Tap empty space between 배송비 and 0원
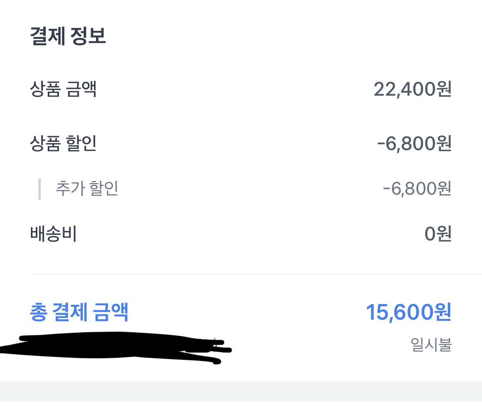Viewport: 482px width, 415px height. tap(250, 233)
